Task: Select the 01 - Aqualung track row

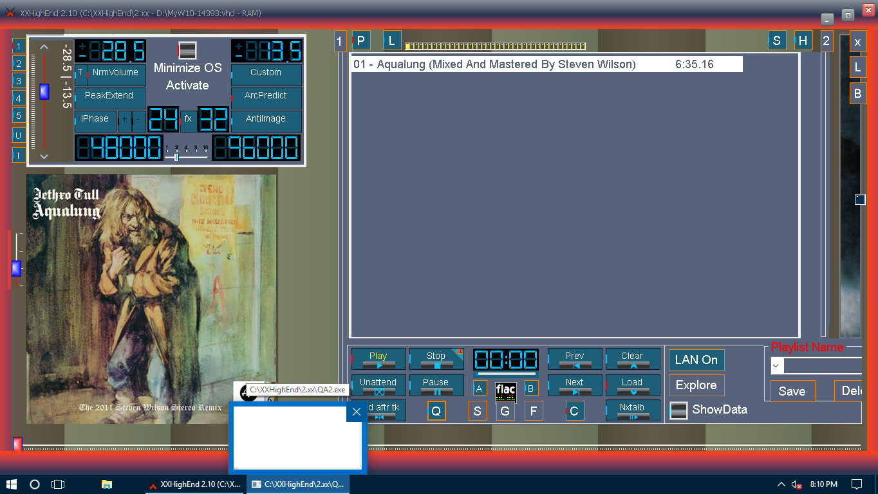Action: click(547, 64)
